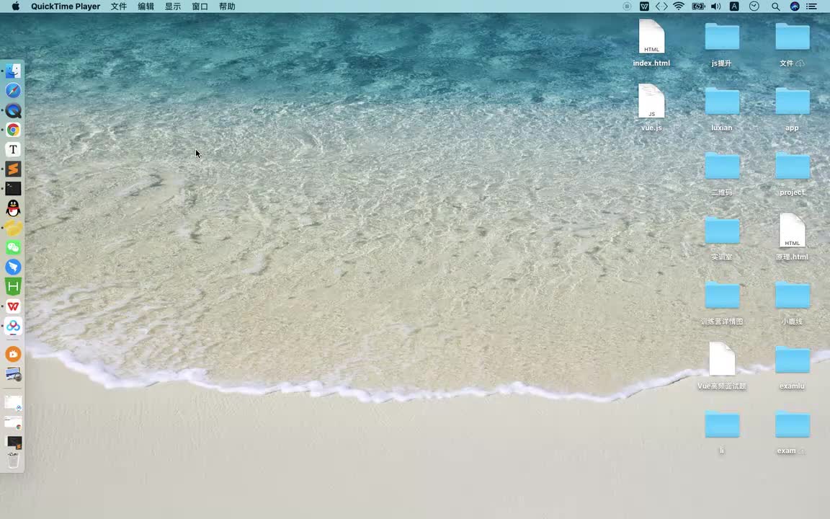Open Terminal from the Dock
This screenshot has width=830, height=519.
tap(13, 189)
